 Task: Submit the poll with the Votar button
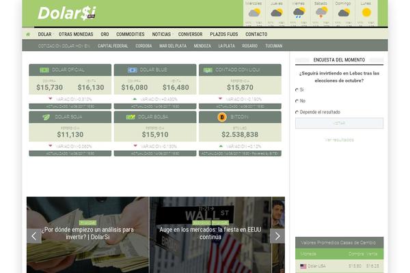(x=339, y=123)
